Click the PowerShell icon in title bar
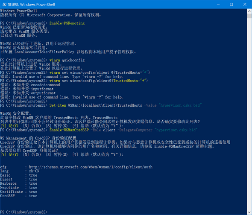The height and width of the screenshot is (215, 252). coord(4,4)
